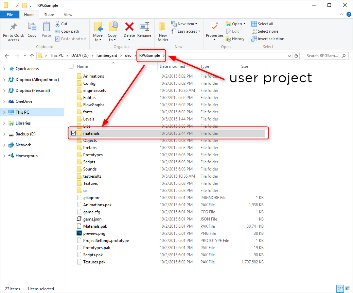
Task: Switch to the View ribbon tab
Action: click(x=68, y=15)
